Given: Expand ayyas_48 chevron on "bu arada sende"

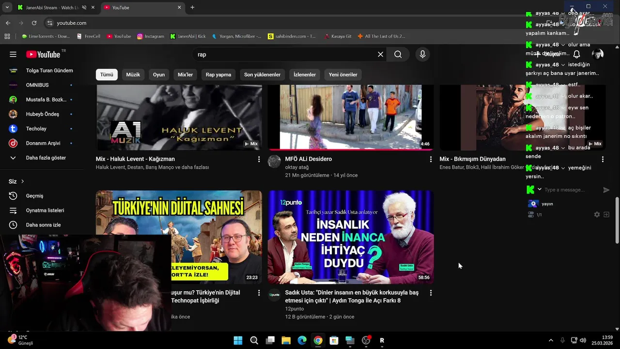Looking at the screenshot, I should pos(563,148).
